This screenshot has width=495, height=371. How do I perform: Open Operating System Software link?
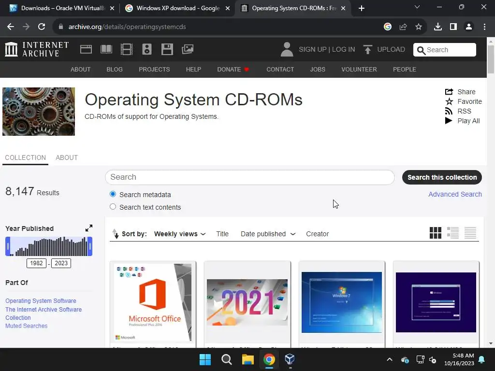pyautogui.click(x=41, y=300)
